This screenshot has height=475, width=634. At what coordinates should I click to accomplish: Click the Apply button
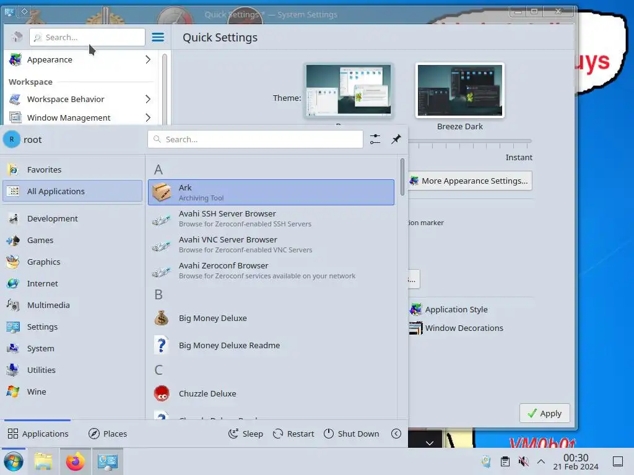545,413
